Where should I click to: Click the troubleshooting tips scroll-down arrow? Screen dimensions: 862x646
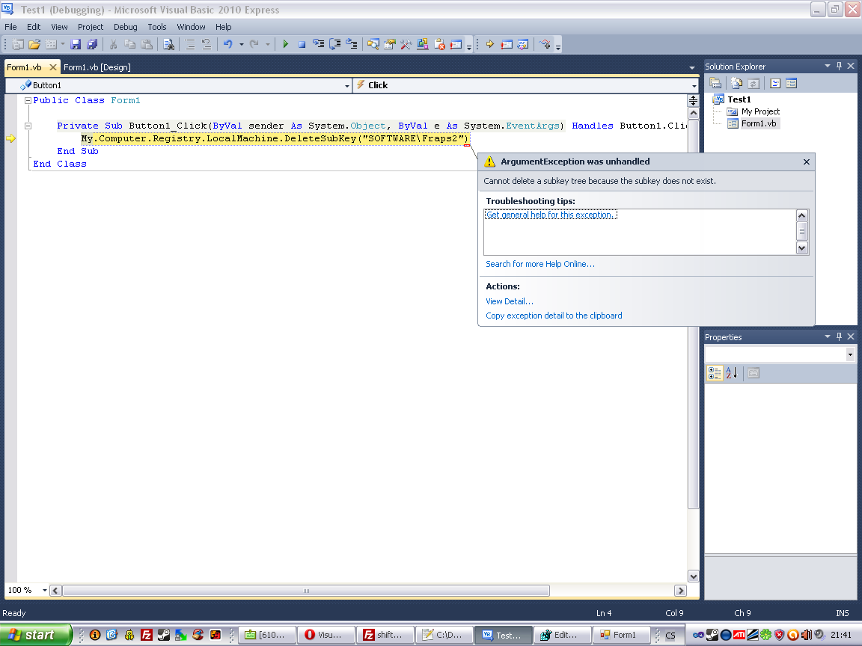(801, 248)
